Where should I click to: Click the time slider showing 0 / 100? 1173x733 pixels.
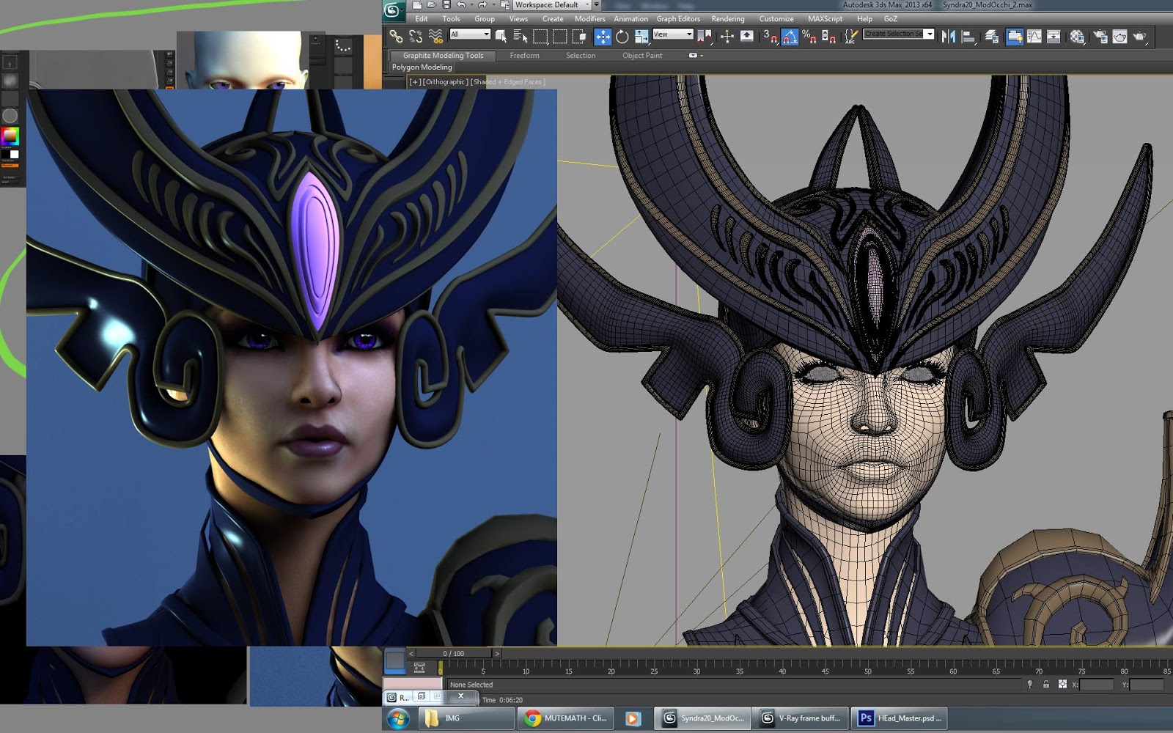coord(454,653)
